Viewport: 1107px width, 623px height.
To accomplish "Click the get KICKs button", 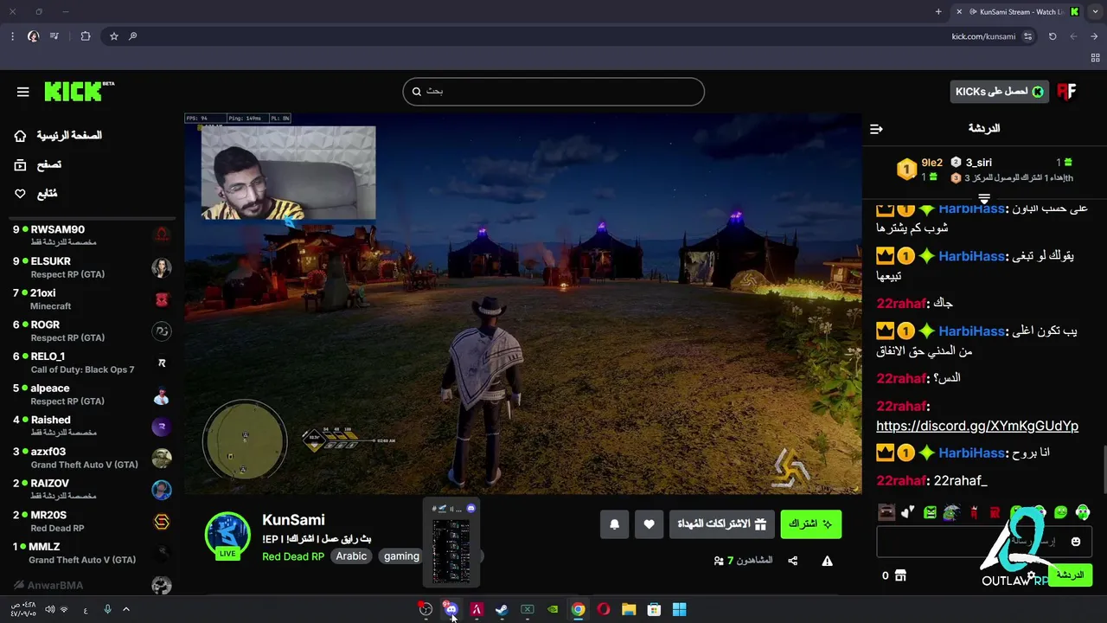I will point(999,92).
